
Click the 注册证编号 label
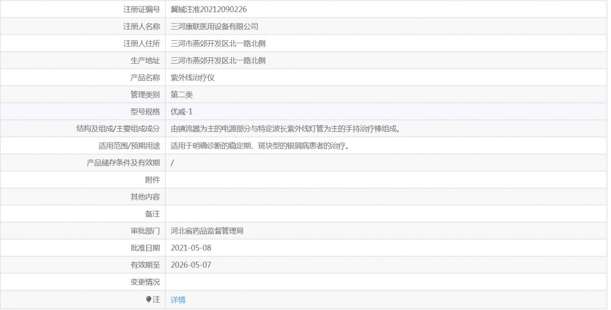click(142, 9)
